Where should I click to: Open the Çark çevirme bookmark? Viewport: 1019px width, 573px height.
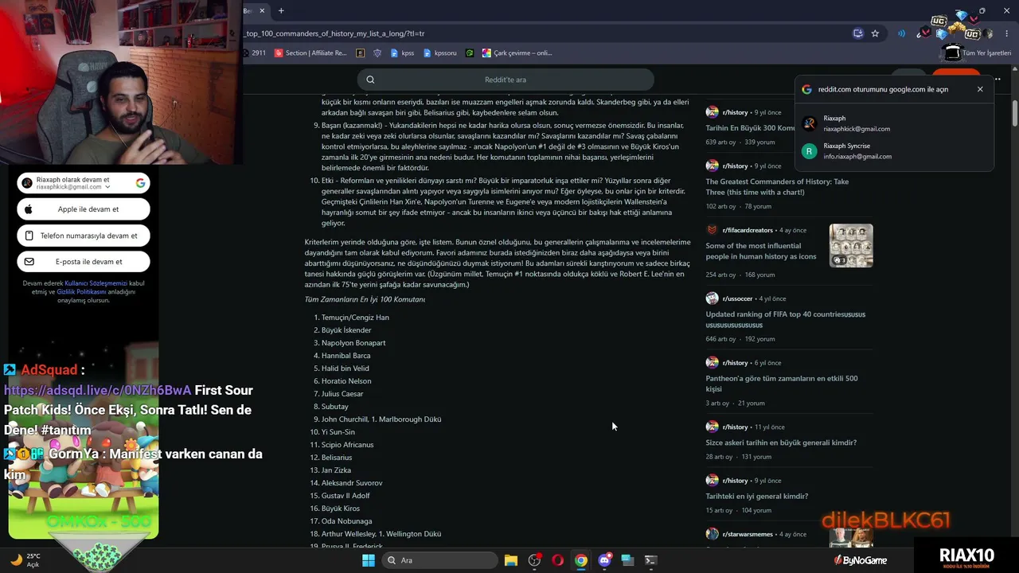pyautogui.click(x=517, y=53)
